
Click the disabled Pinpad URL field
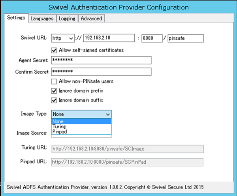(x=127, y=162)
